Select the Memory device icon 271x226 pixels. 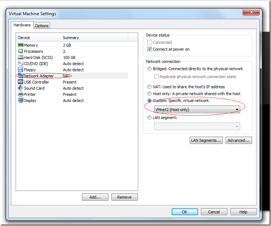tap(21, 45)
